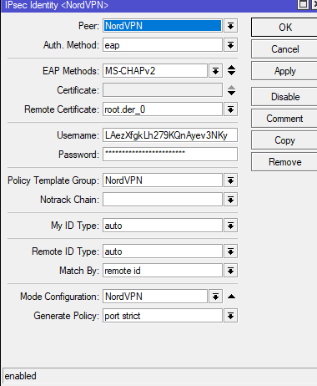Screen dimensions: 317x386
Task: Open the My ID Type dropdown arrow
Action: [x=230, y=226]
